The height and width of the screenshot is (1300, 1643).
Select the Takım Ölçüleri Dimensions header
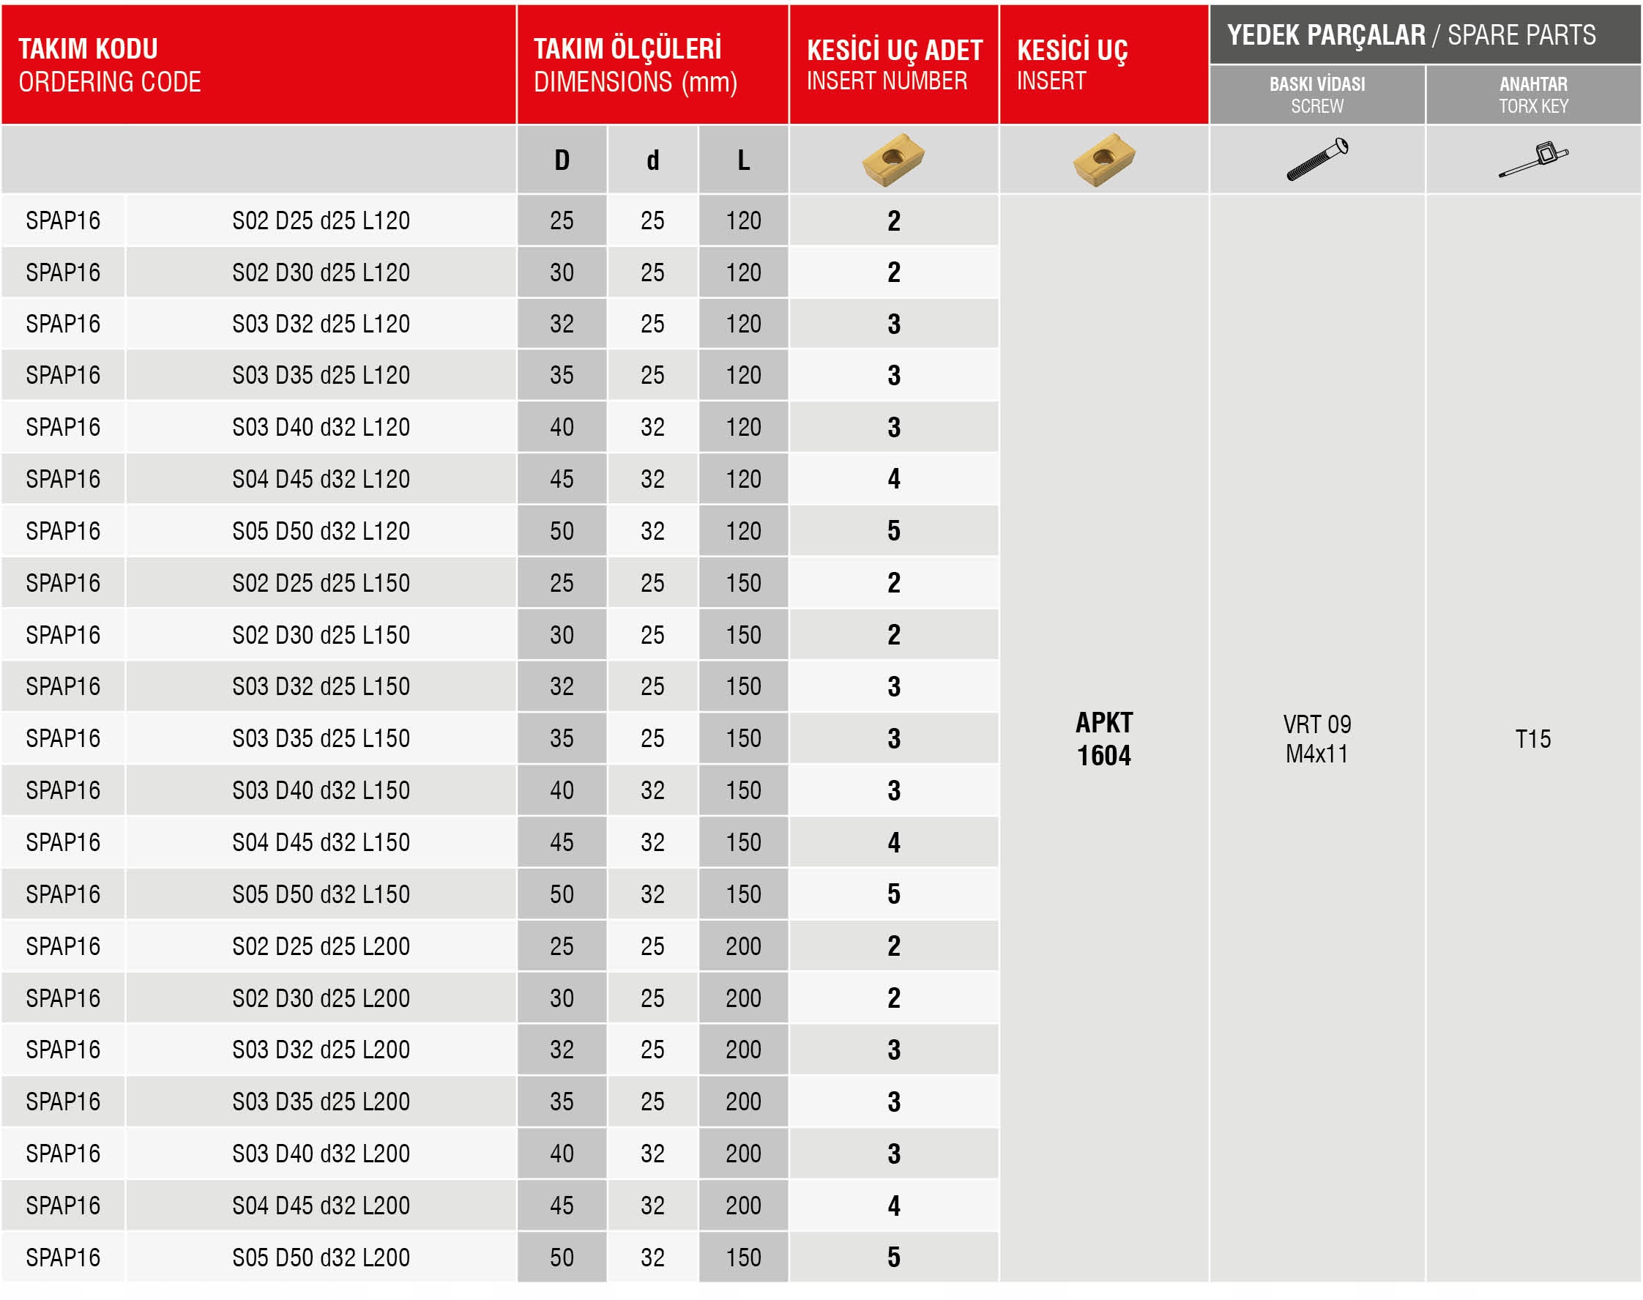point(635,65)
